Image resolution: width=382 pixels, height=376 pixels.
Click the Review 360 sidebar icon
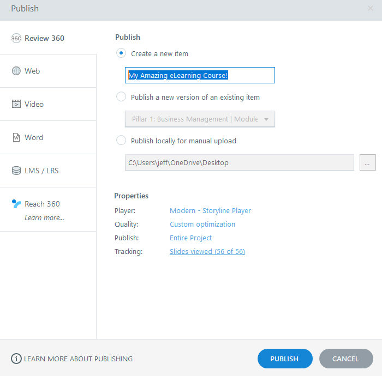[16, 38]
